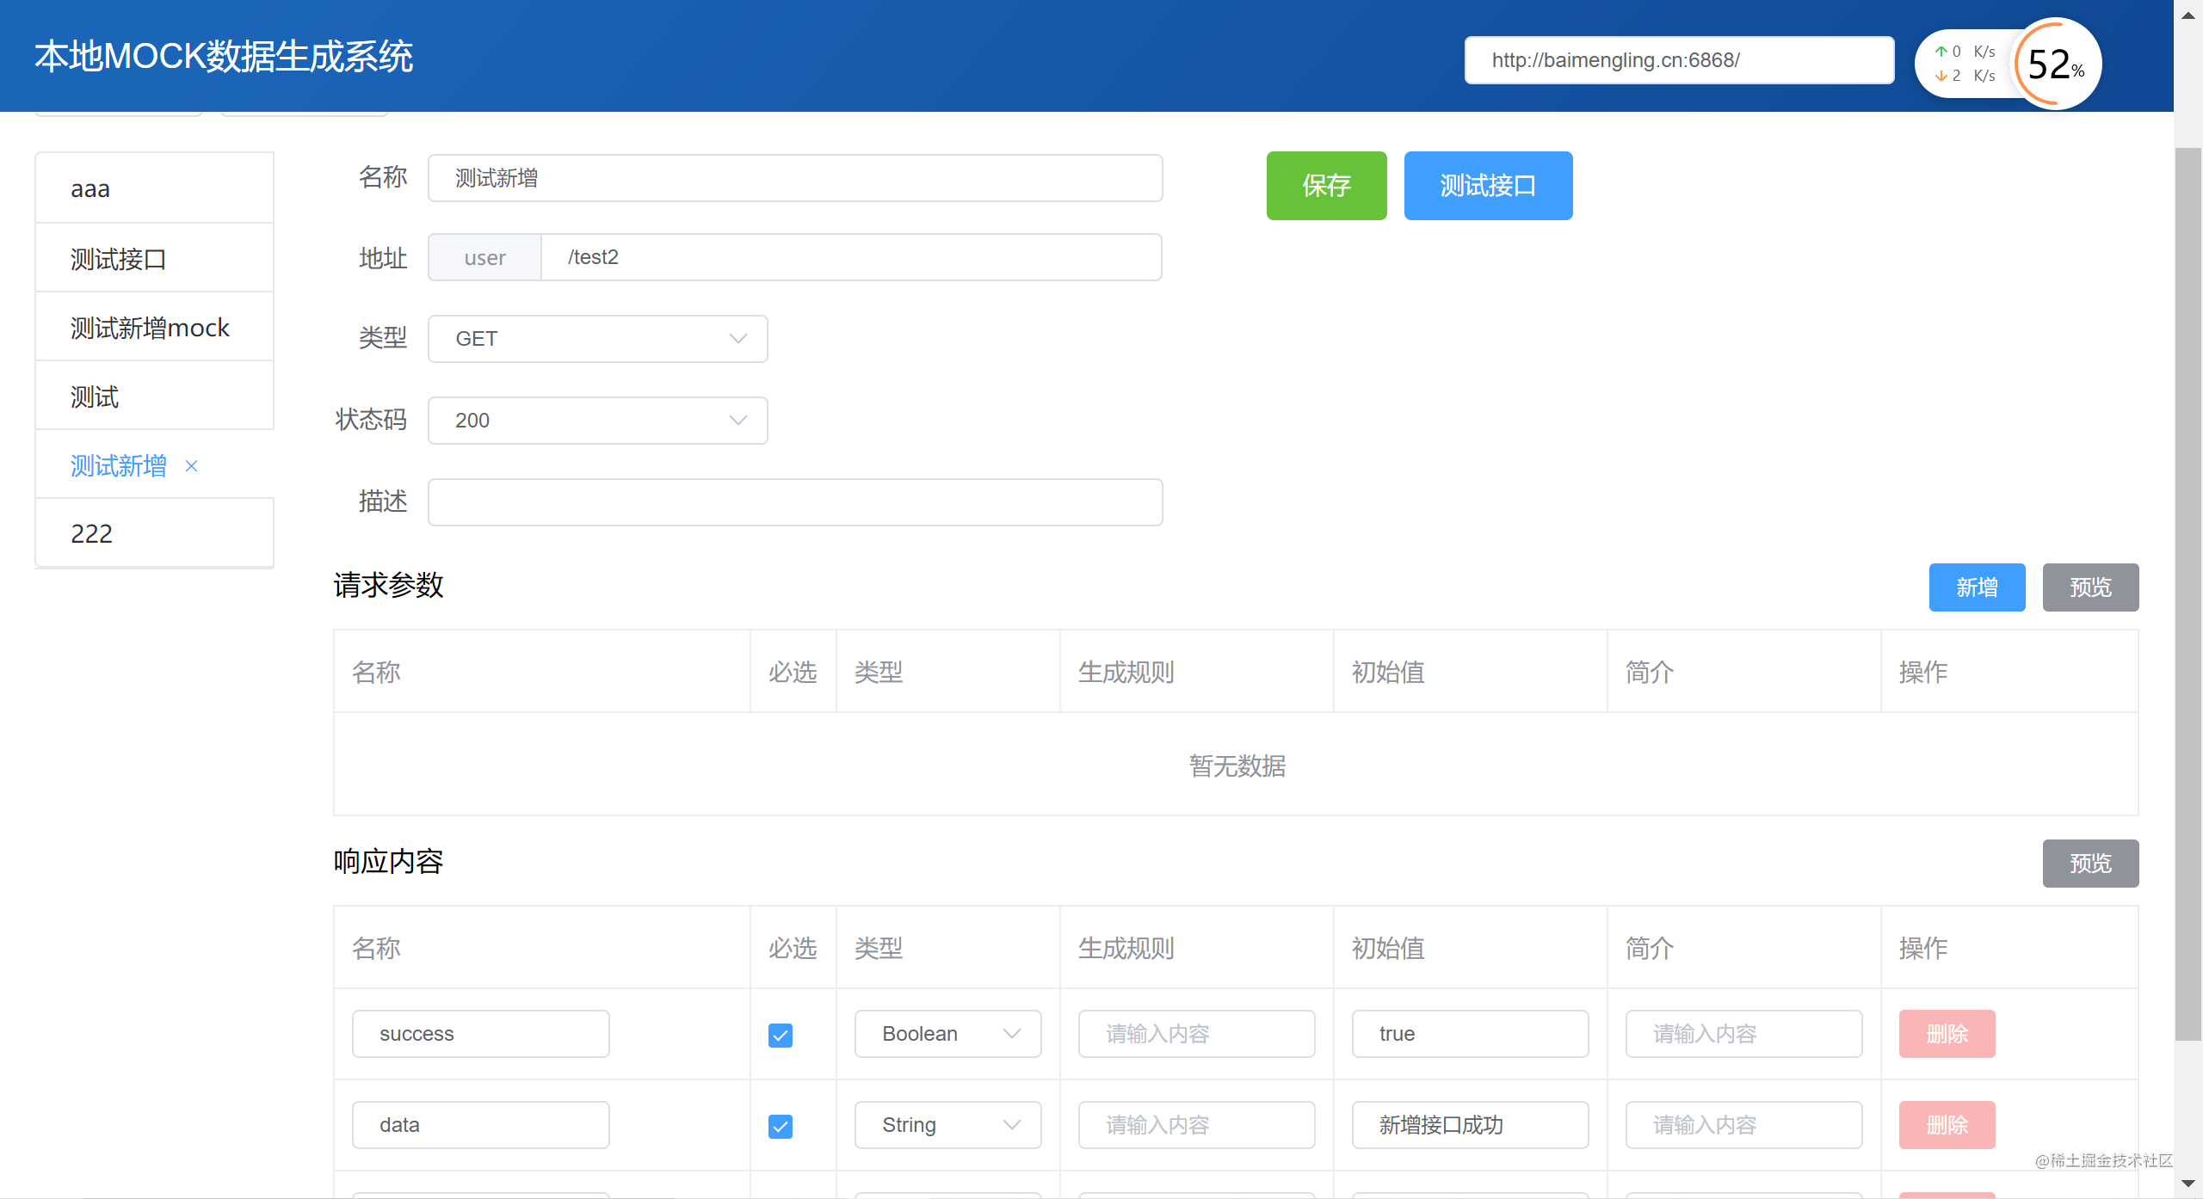Open 测试新增mock sidebar entry
This screenshot has height=1199, width=2203.
click(x=155, y=327)
